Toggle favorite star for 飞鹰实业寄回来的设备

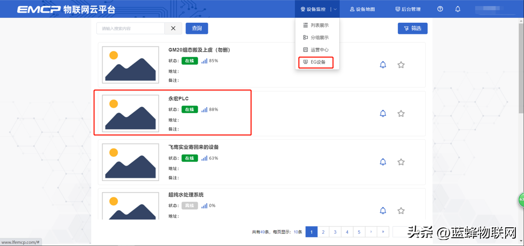coord(401,162)
